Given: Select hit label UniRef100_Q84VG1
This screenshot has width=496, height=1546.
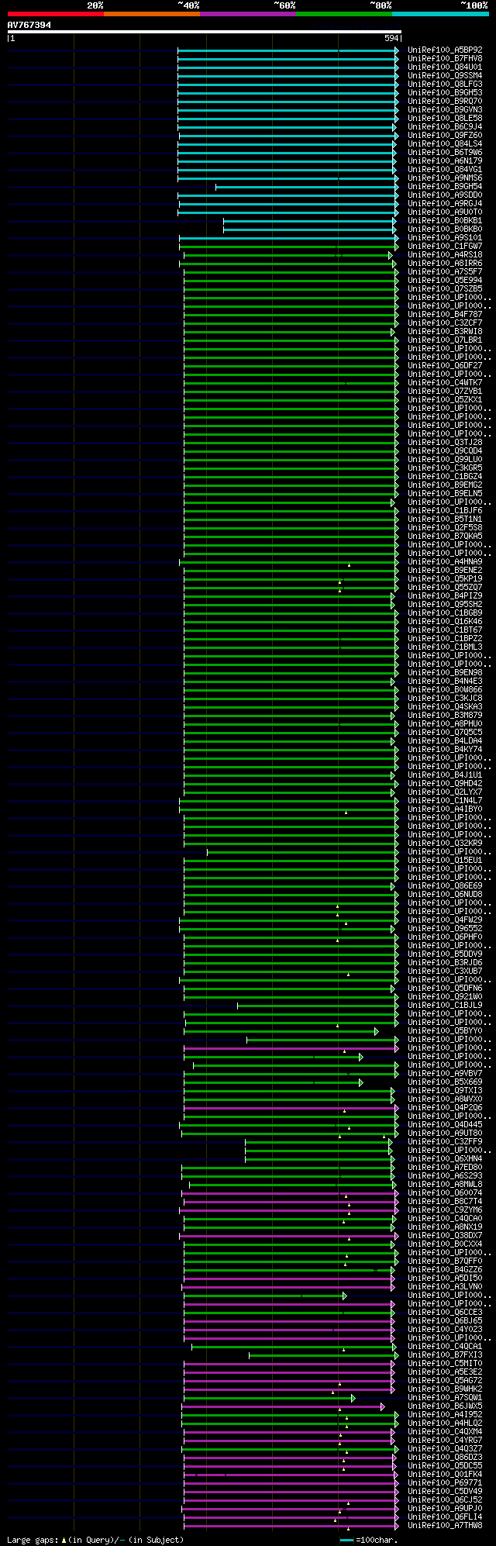Looking at the screenshot, I should (445, 170).
